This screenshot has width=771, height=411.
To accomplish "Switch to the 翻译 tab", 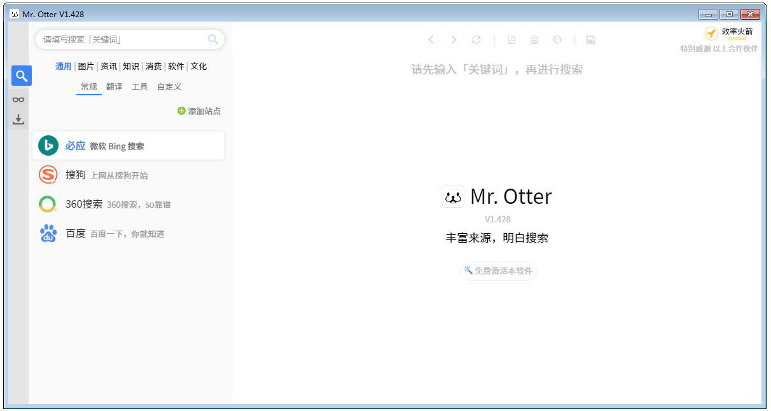I will click(115, 87).
